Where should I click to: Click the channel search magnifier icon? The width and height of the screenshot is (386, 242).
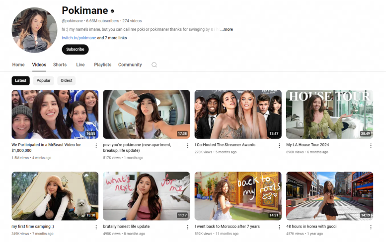pyautogui.click(x=154, y=65)
